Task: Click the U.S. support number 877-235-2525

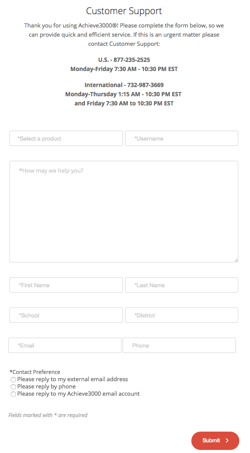Action: (x=131, y=60)
